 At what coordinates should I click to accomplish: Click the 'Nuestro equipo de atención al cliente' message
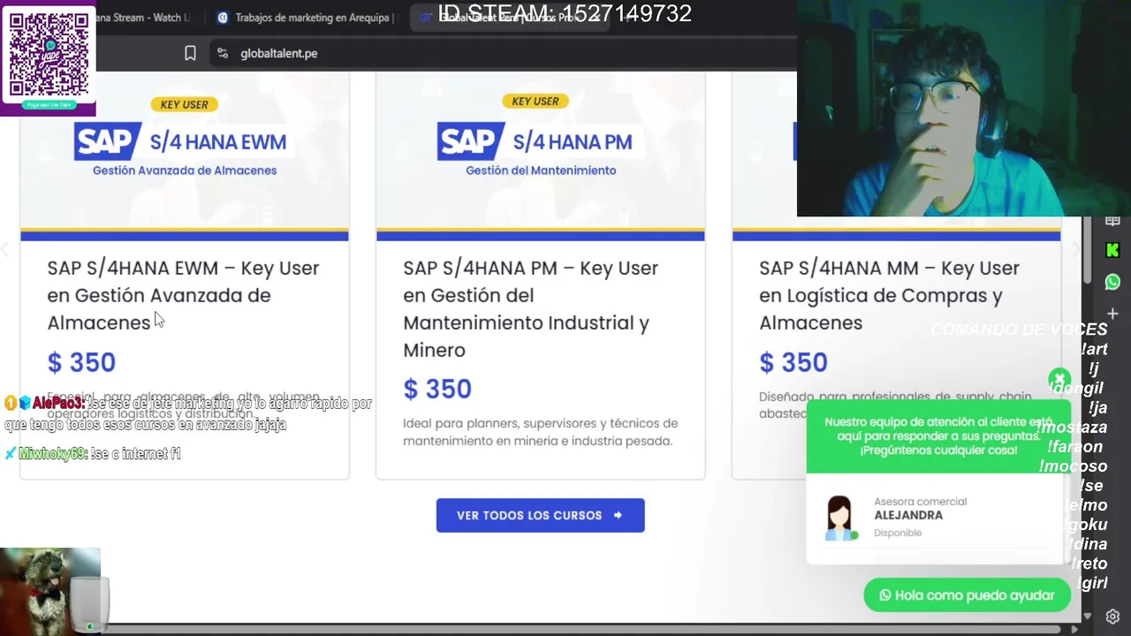pyautogui.click(x=938, y=435)
